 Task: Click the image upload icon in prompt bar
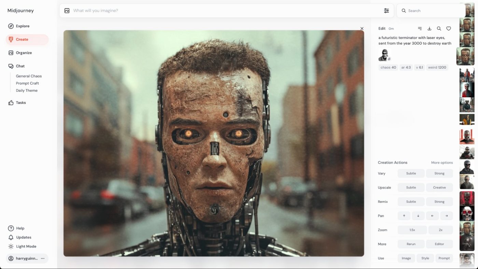click(67, 11)
